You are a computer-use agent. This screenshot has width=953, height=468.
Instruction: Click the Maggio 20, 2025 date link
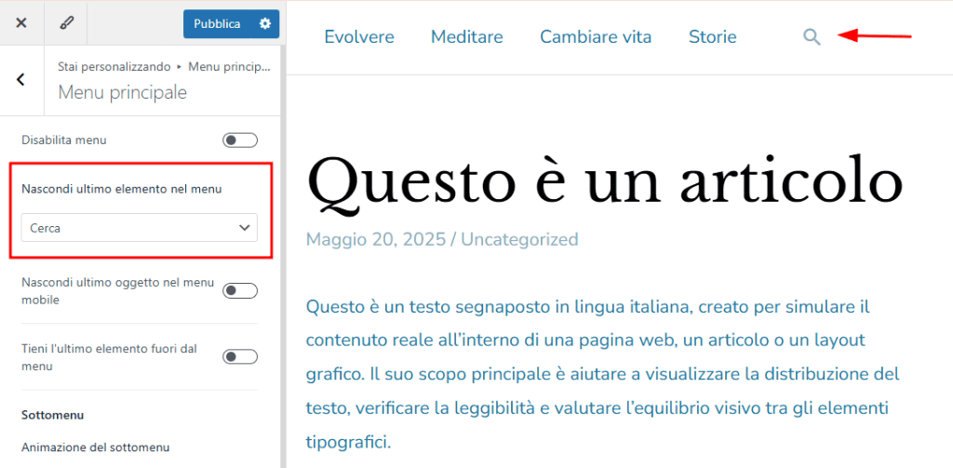[x=376, y=239]
